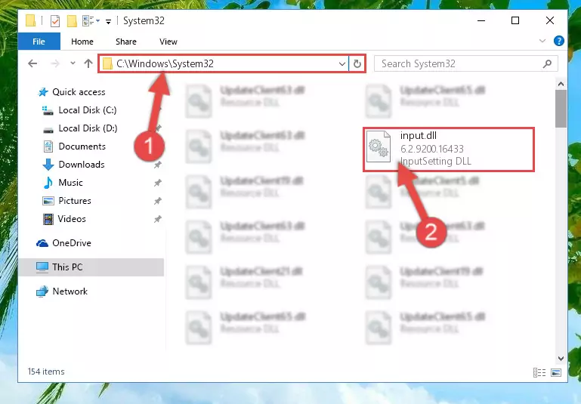Open Music folder in sidebar
581x404 pixels.
[x=63, y=183]
